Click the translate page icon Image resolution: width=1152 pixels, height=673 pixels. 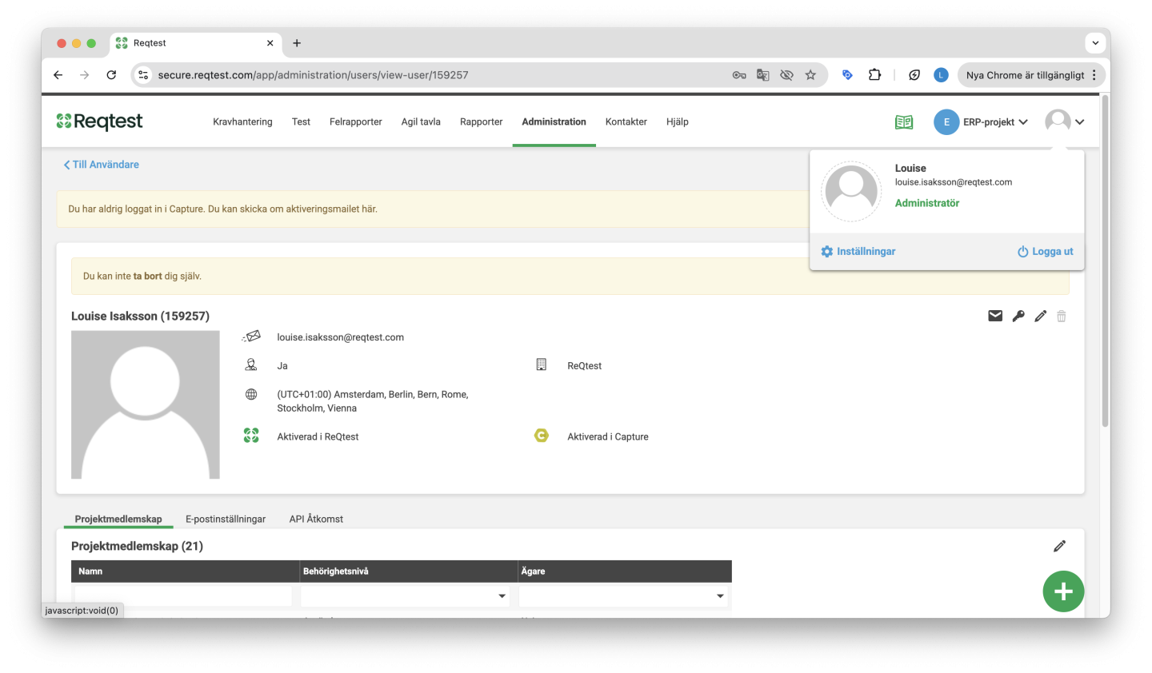point(763,75)
